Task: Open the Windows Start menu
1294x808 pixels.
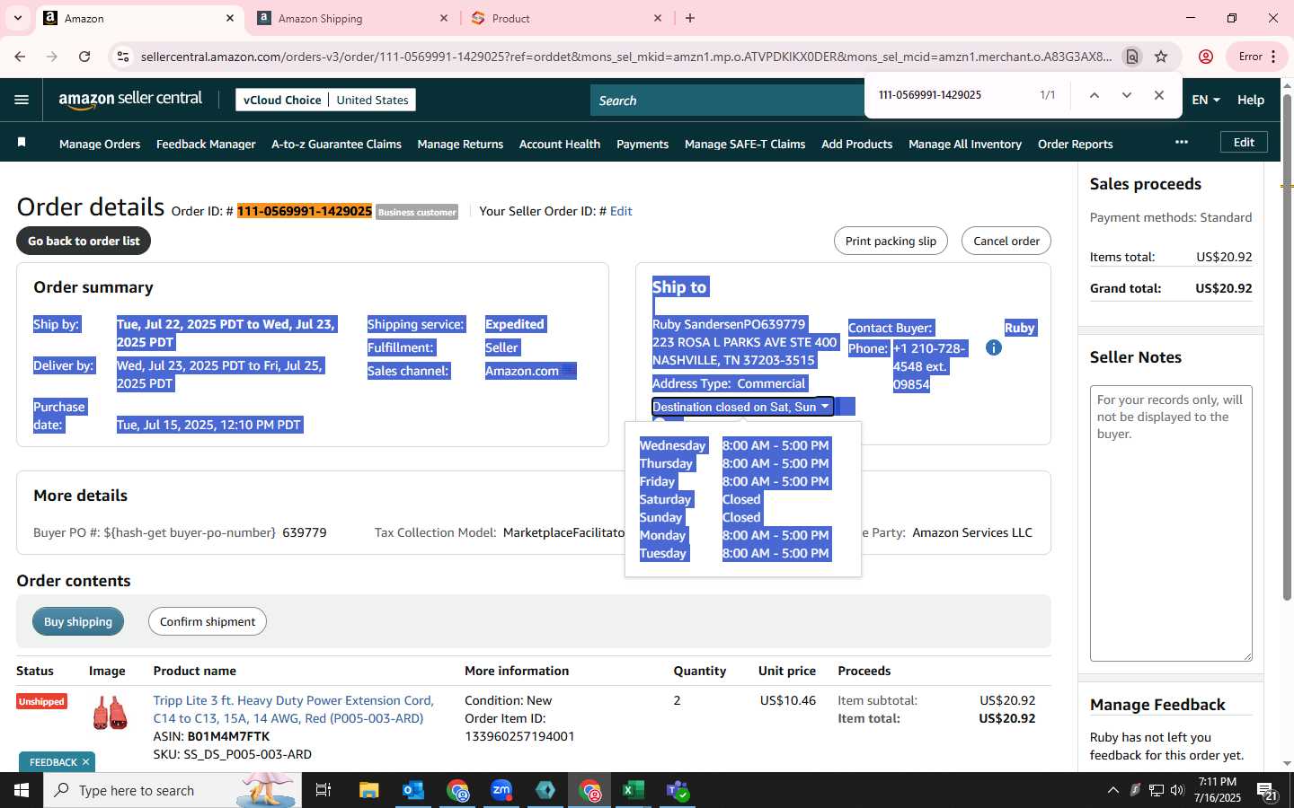Action: [22, 790]
